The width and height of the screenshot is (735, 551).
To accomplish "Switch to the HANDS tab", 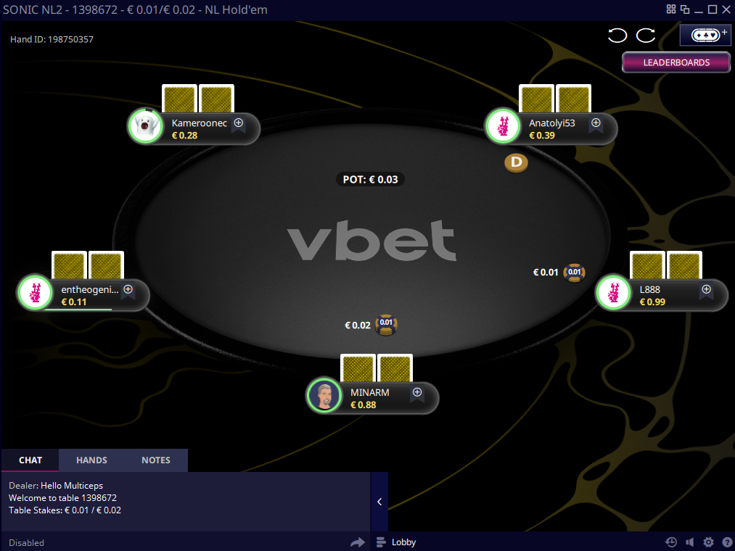I will point(92,460).
